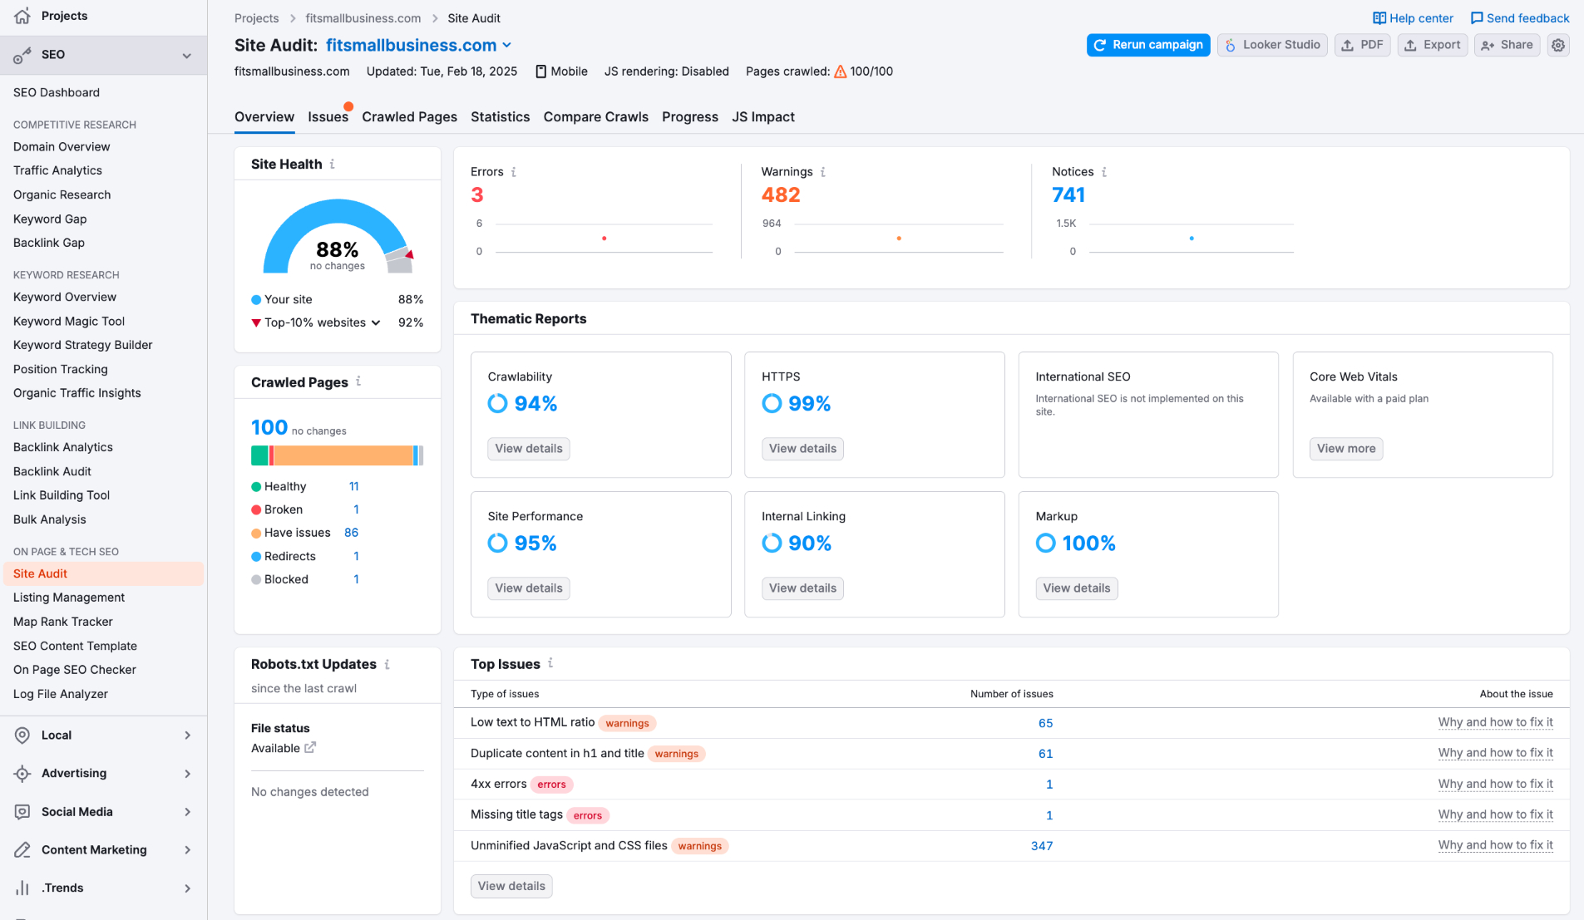Click the Crawled Pages info icon
This screenshot has width=1584, height=920.
pyautogui.click(x=358, y=381)
